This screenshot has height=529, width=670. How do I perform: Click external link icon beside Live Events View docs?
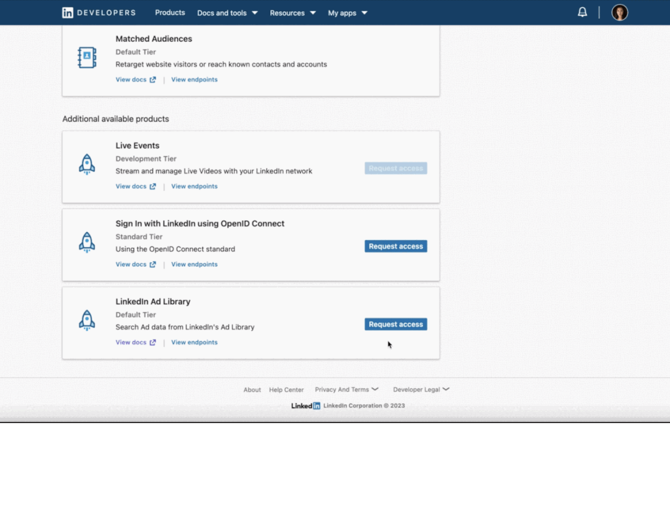click(152, 186)
